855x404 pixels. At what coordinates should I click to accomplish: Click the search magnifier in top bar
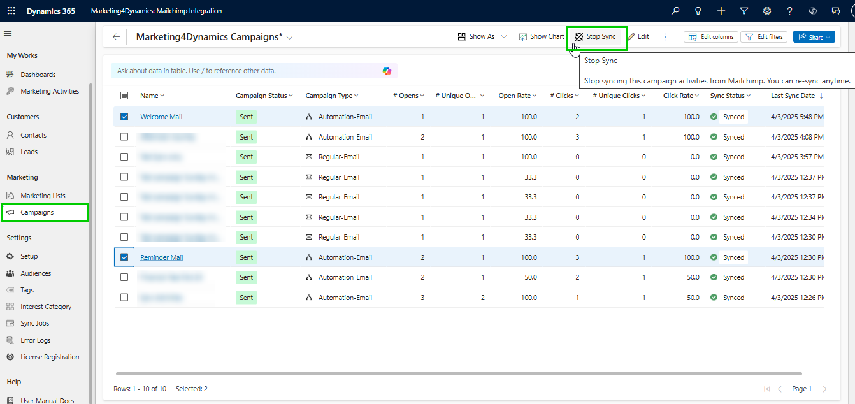(x=675, y=11)
